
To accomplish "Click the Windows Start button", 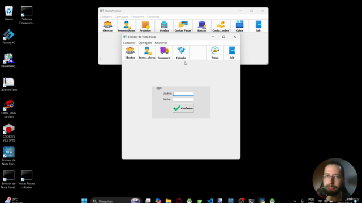I will coord(84,201).
